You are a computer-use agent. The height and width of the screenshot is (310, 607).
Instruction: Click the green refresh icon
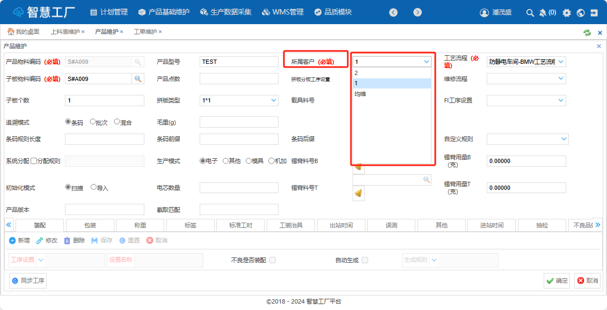point(587,32)
